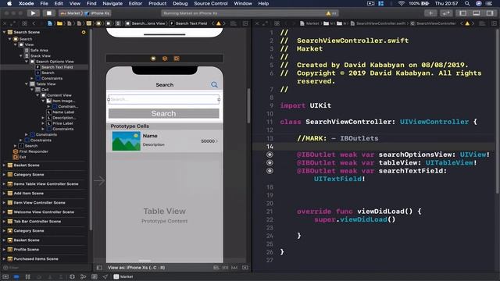
Task: Select the Exit icon in scene dock
Action: coord(177,59)
